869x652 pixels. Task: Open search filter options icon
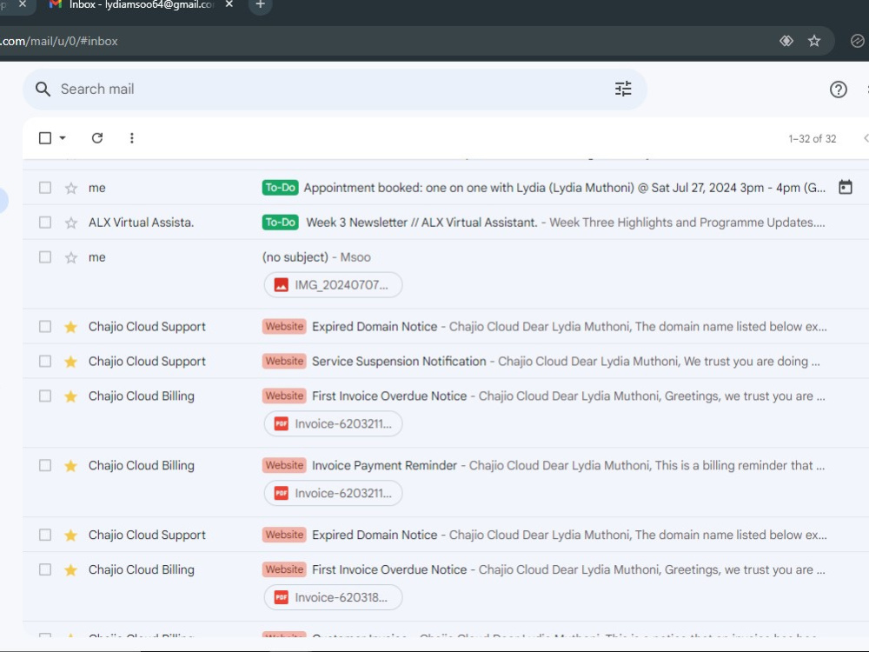point(623,89)
